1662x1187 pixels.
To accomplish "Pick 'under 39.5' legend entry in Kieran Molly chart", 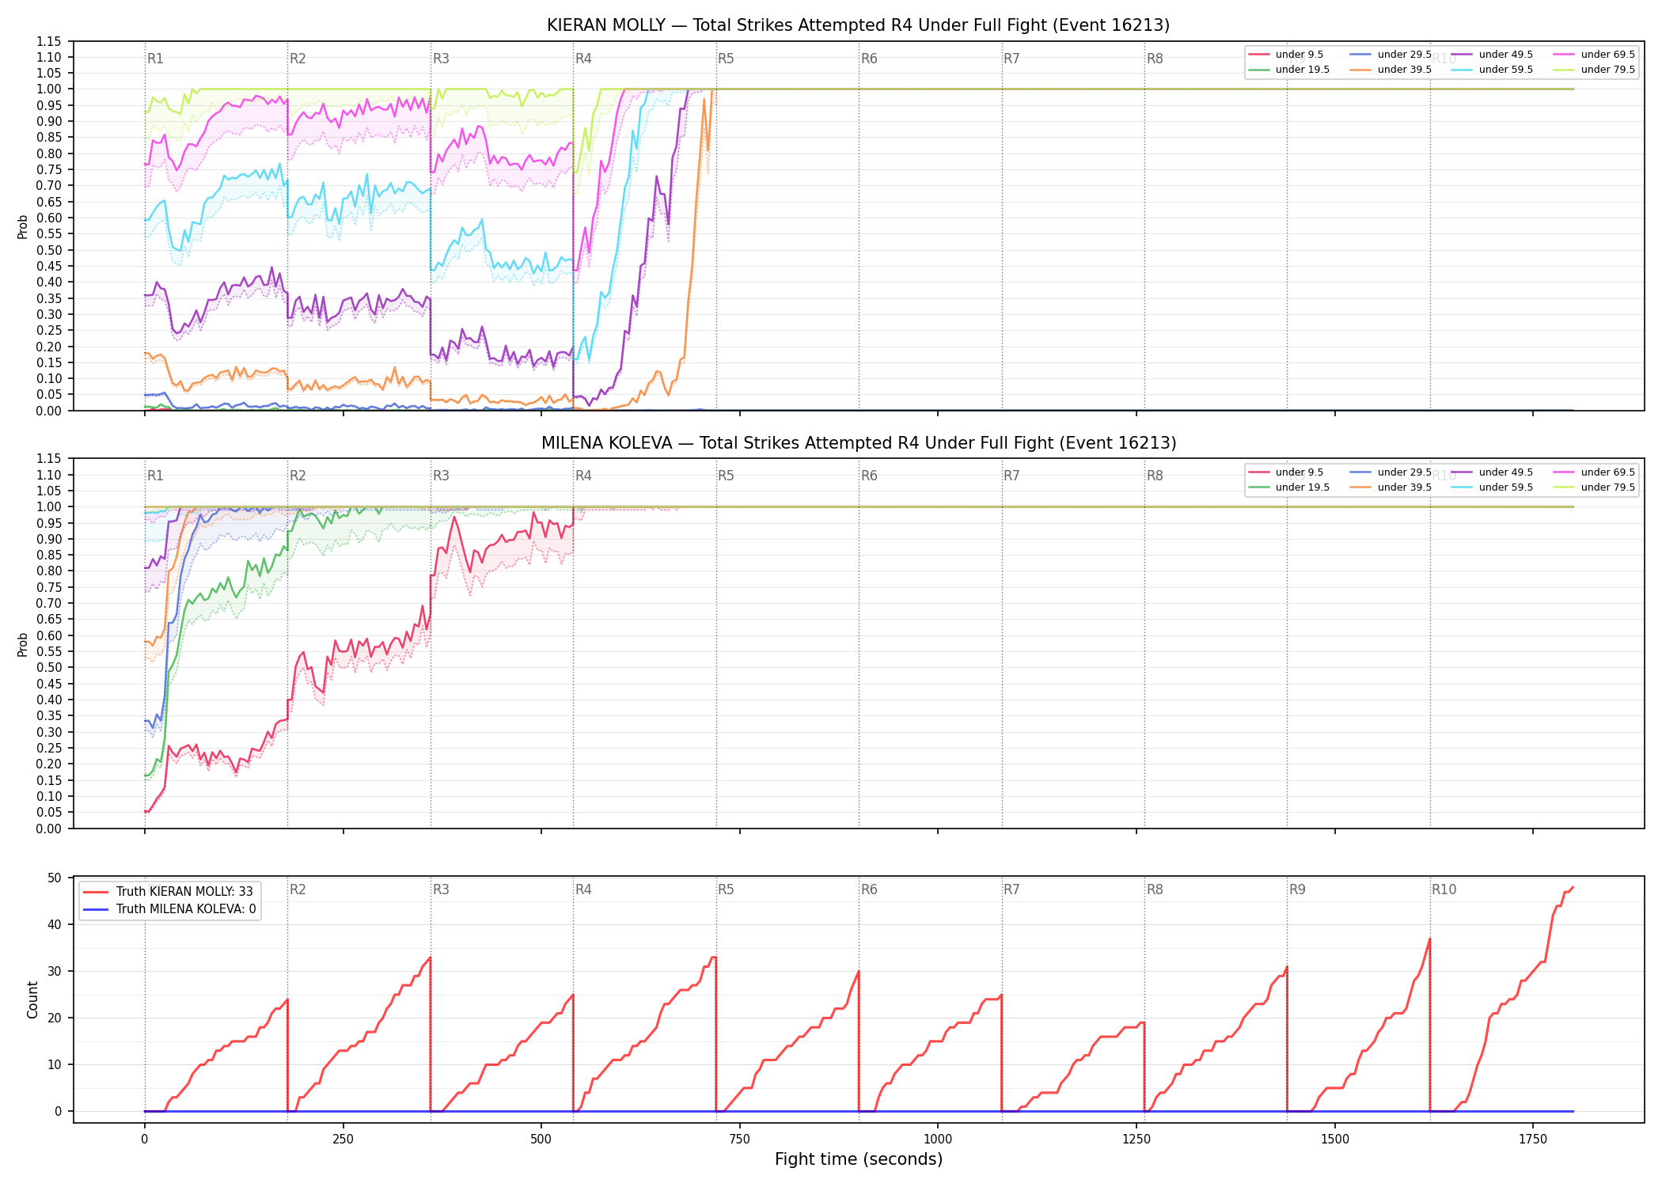I will [x=1391, y=70].
